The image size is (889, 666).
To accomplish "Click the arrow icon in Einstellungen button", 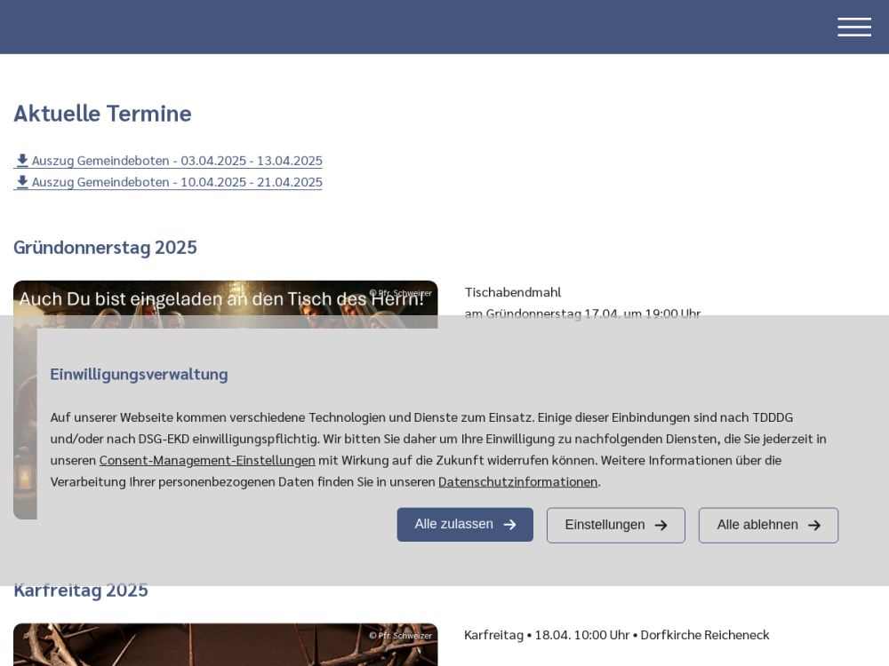I will (661, 525).
